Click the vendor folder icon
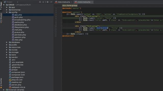The height and width of the screenshot is (91, 163). pyautogui.click(x=10, y=57)
